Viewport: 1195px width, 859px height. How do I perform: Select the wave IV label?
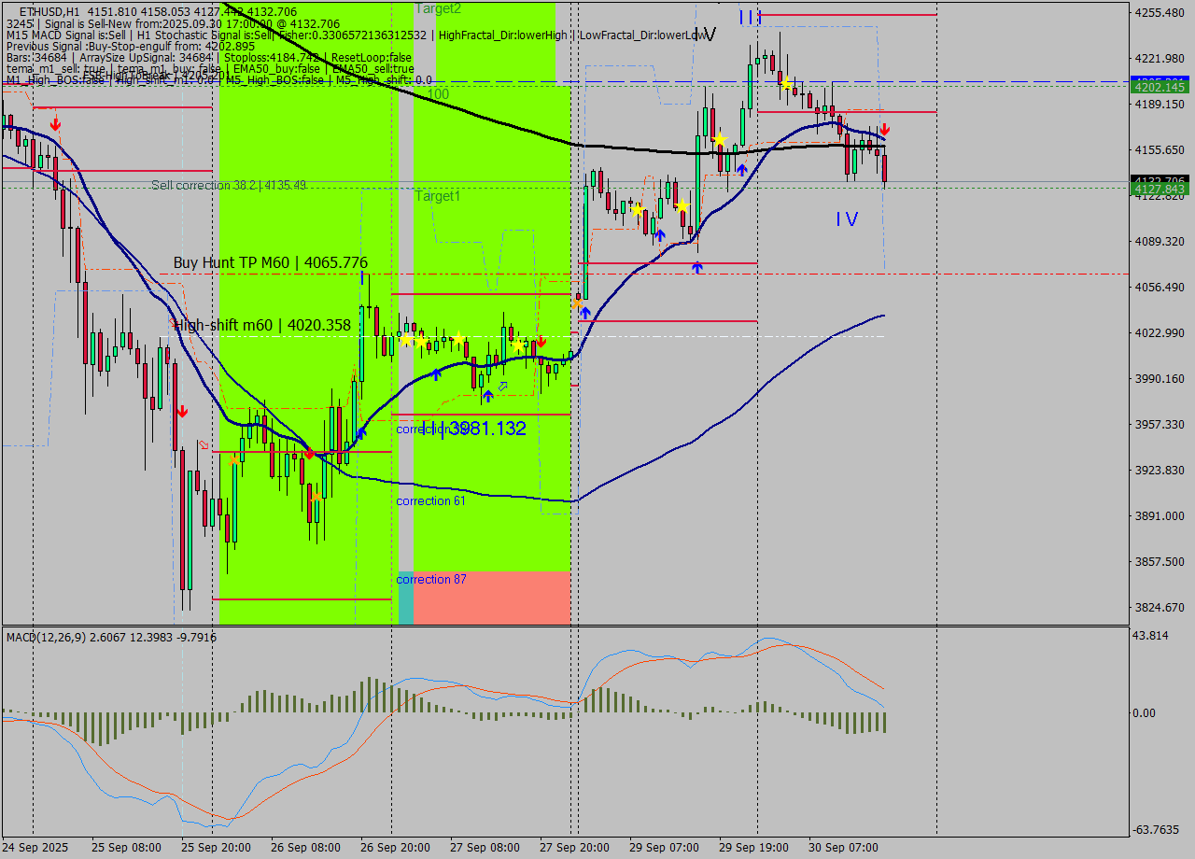click(x=846, y=219)
